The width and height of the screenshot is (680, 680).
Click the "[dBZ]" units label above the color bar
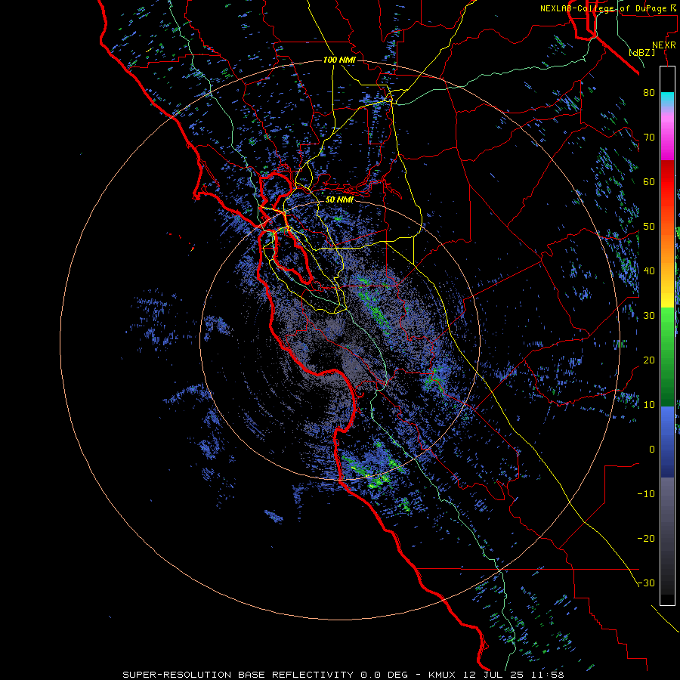pyautogui.click(x=641, y=52)
